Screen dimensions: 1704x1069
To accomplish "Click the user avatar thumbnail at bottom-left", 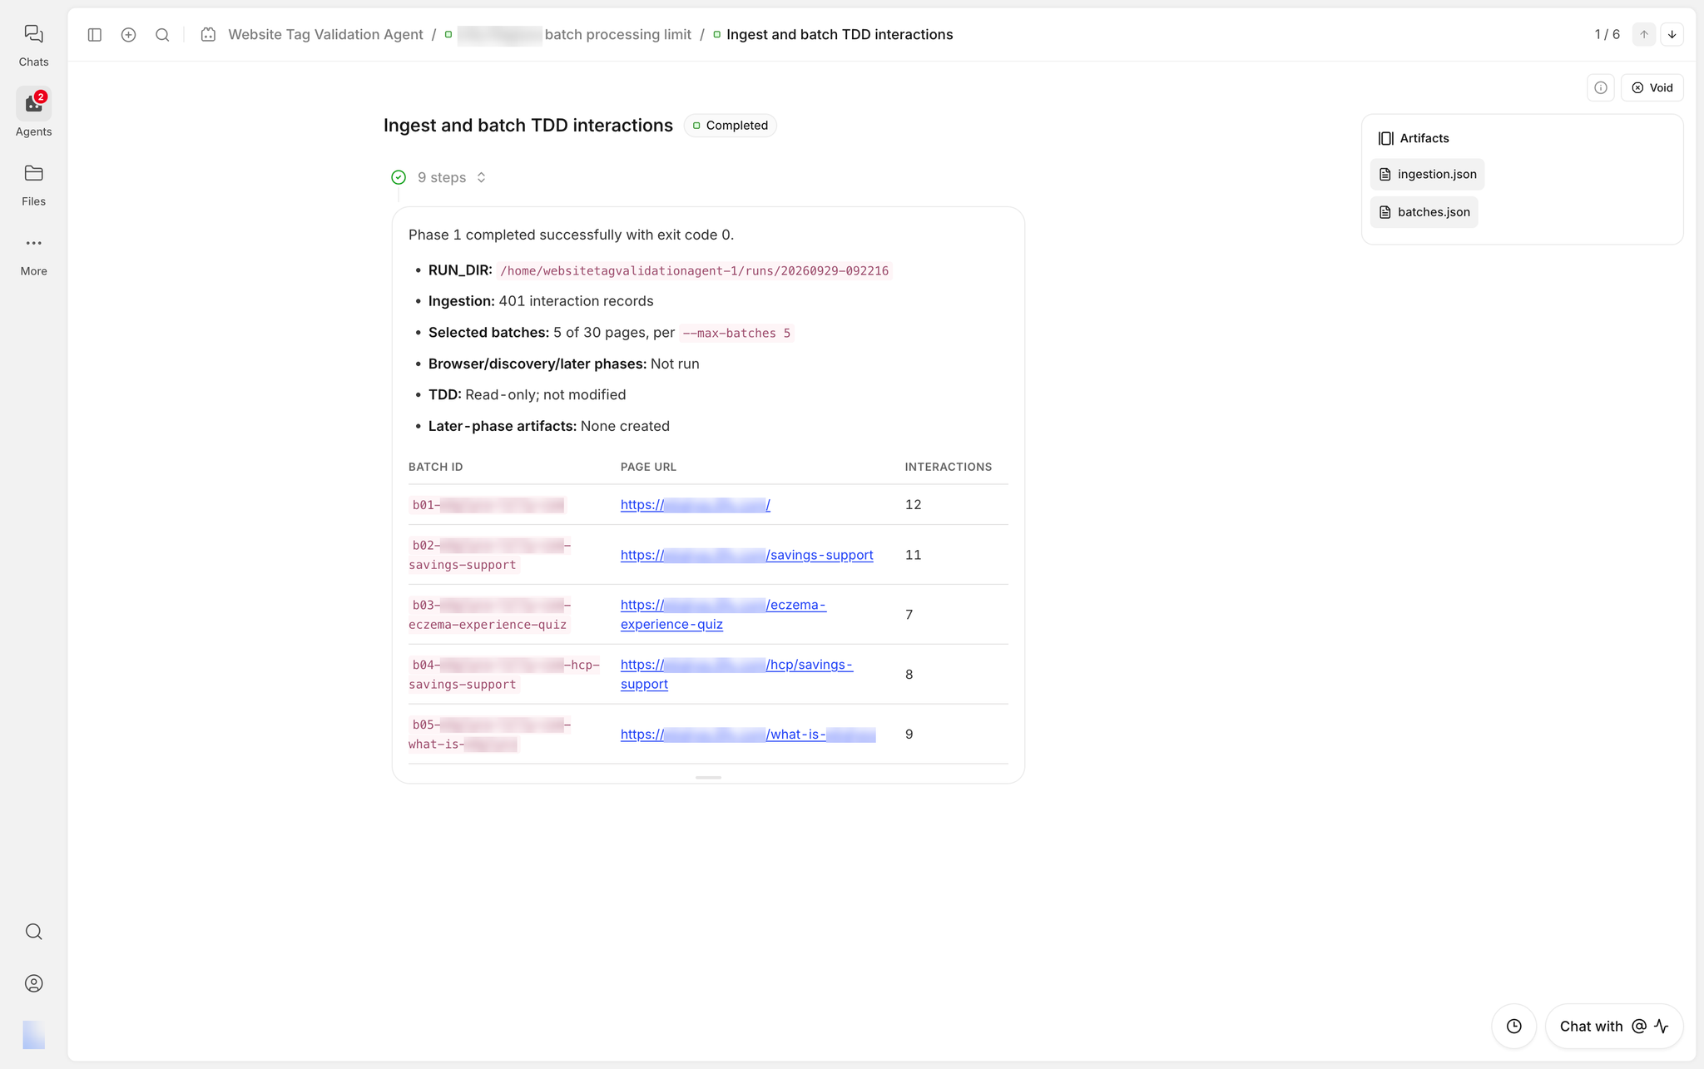I will tap(33, 1035).
